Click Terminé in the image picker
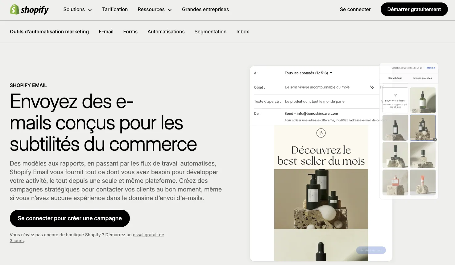The height and width of the screenshot is (265, 455). [430, 68]
